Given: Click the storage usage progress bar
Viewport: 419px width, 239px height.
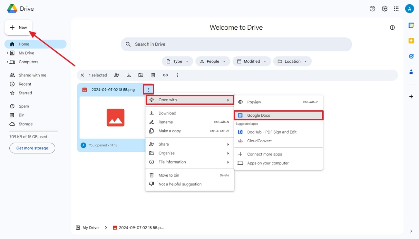Looking at the screenshot, I should (34, 131).
